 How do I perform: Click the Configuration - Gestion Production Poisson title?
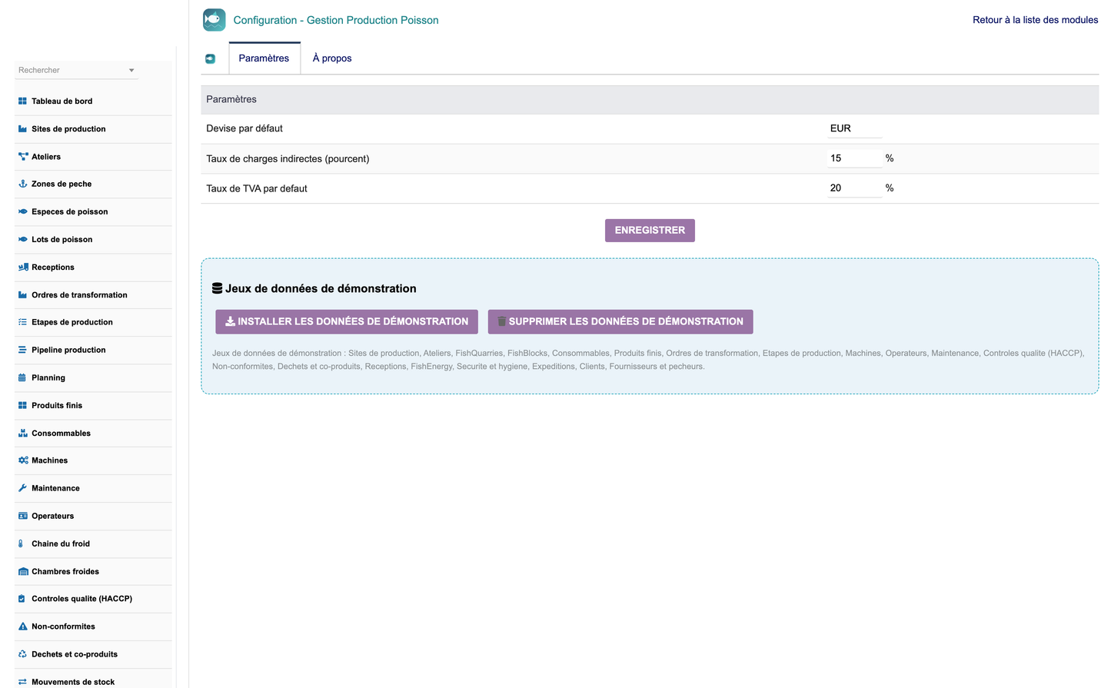336,20
